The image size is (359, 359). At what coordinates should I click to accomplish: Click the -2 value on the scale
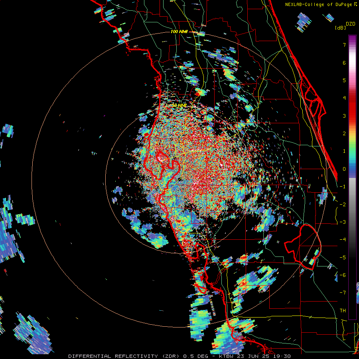point(343,205)
